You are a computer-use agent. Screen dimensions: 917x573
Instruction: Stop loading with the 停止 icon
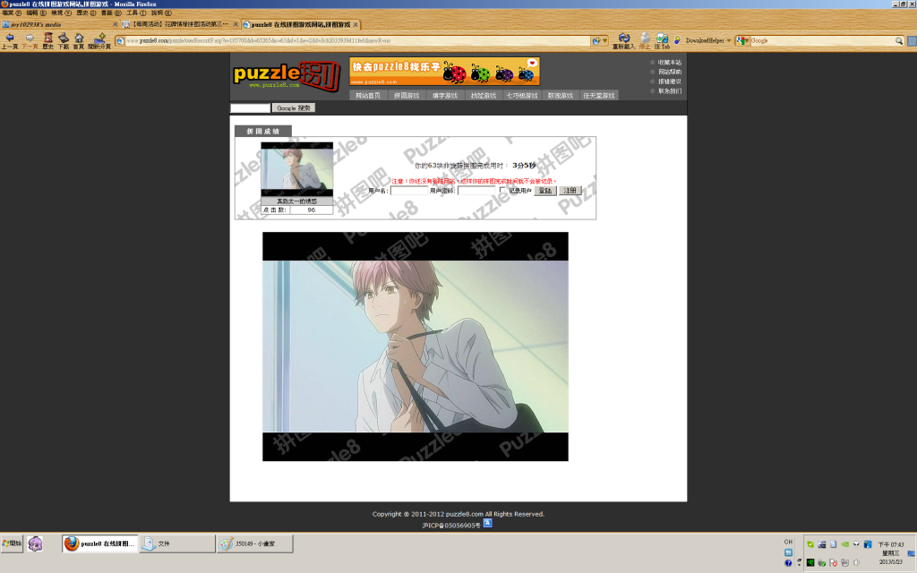(645, 39)
